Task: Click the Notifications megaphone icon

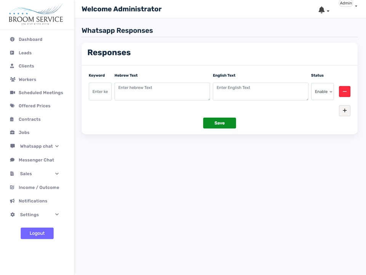Action: 12,201
